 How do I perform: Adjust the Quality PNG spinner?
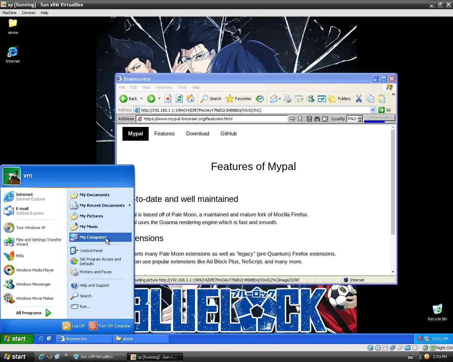(x=360, y=119)
